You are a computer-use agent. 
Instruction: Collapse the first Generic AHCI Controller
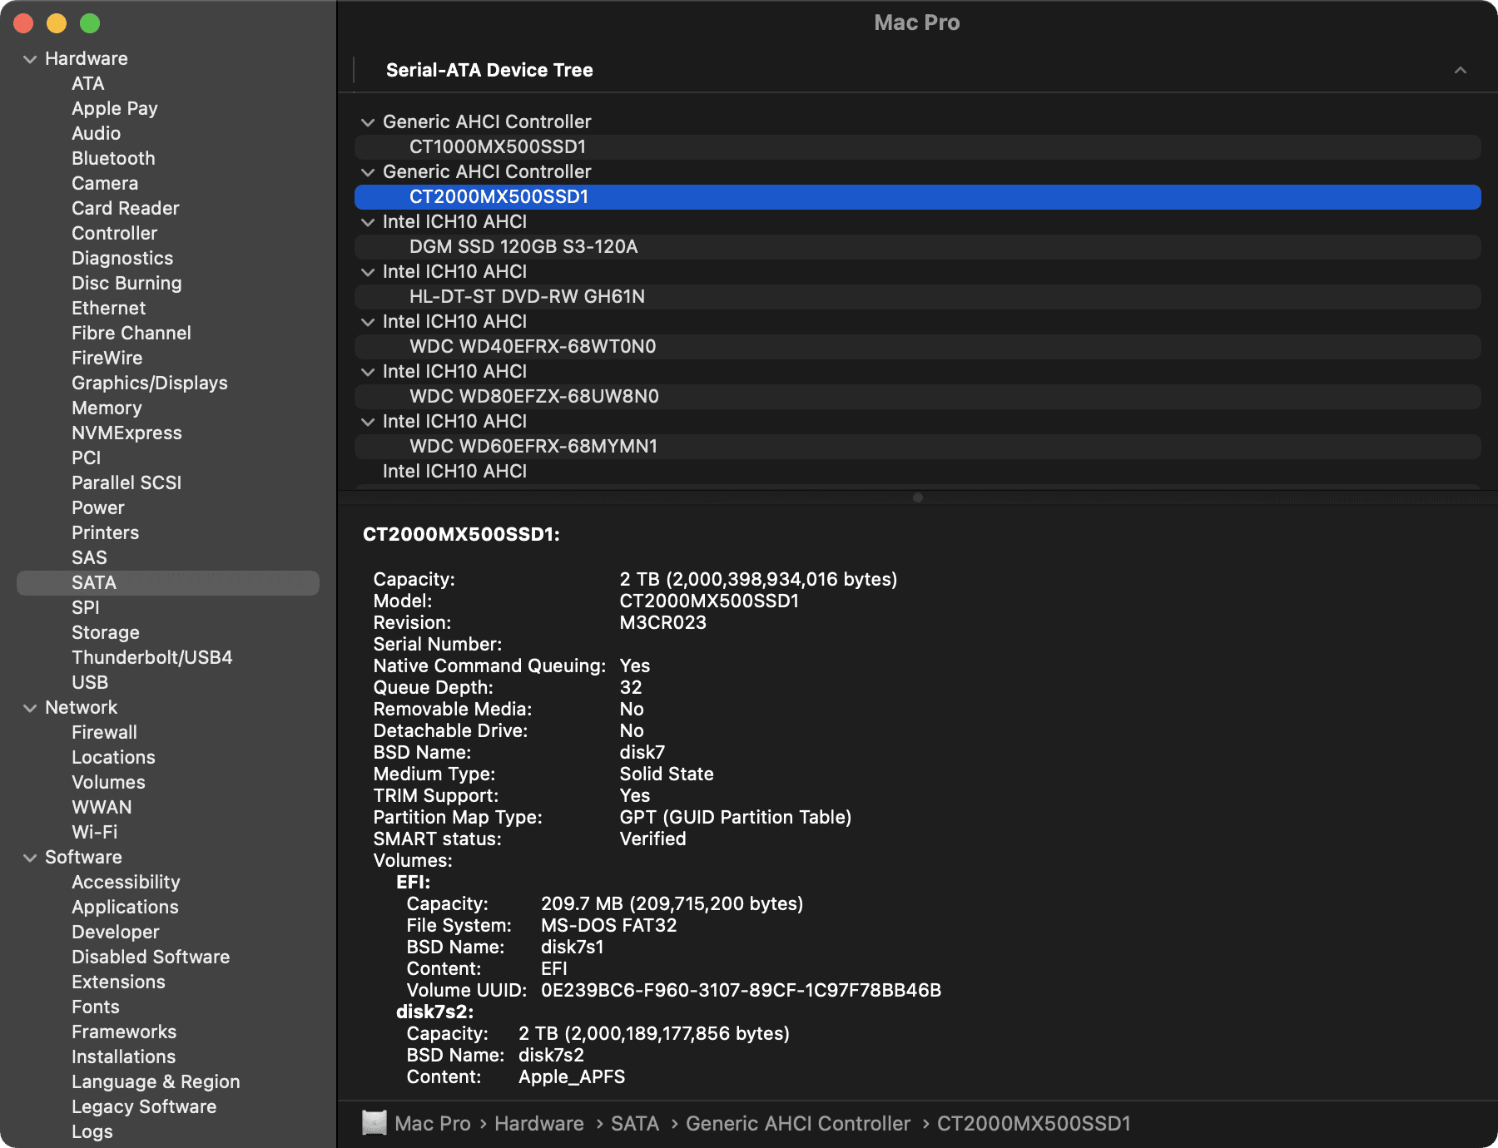[x=367, y=122]
